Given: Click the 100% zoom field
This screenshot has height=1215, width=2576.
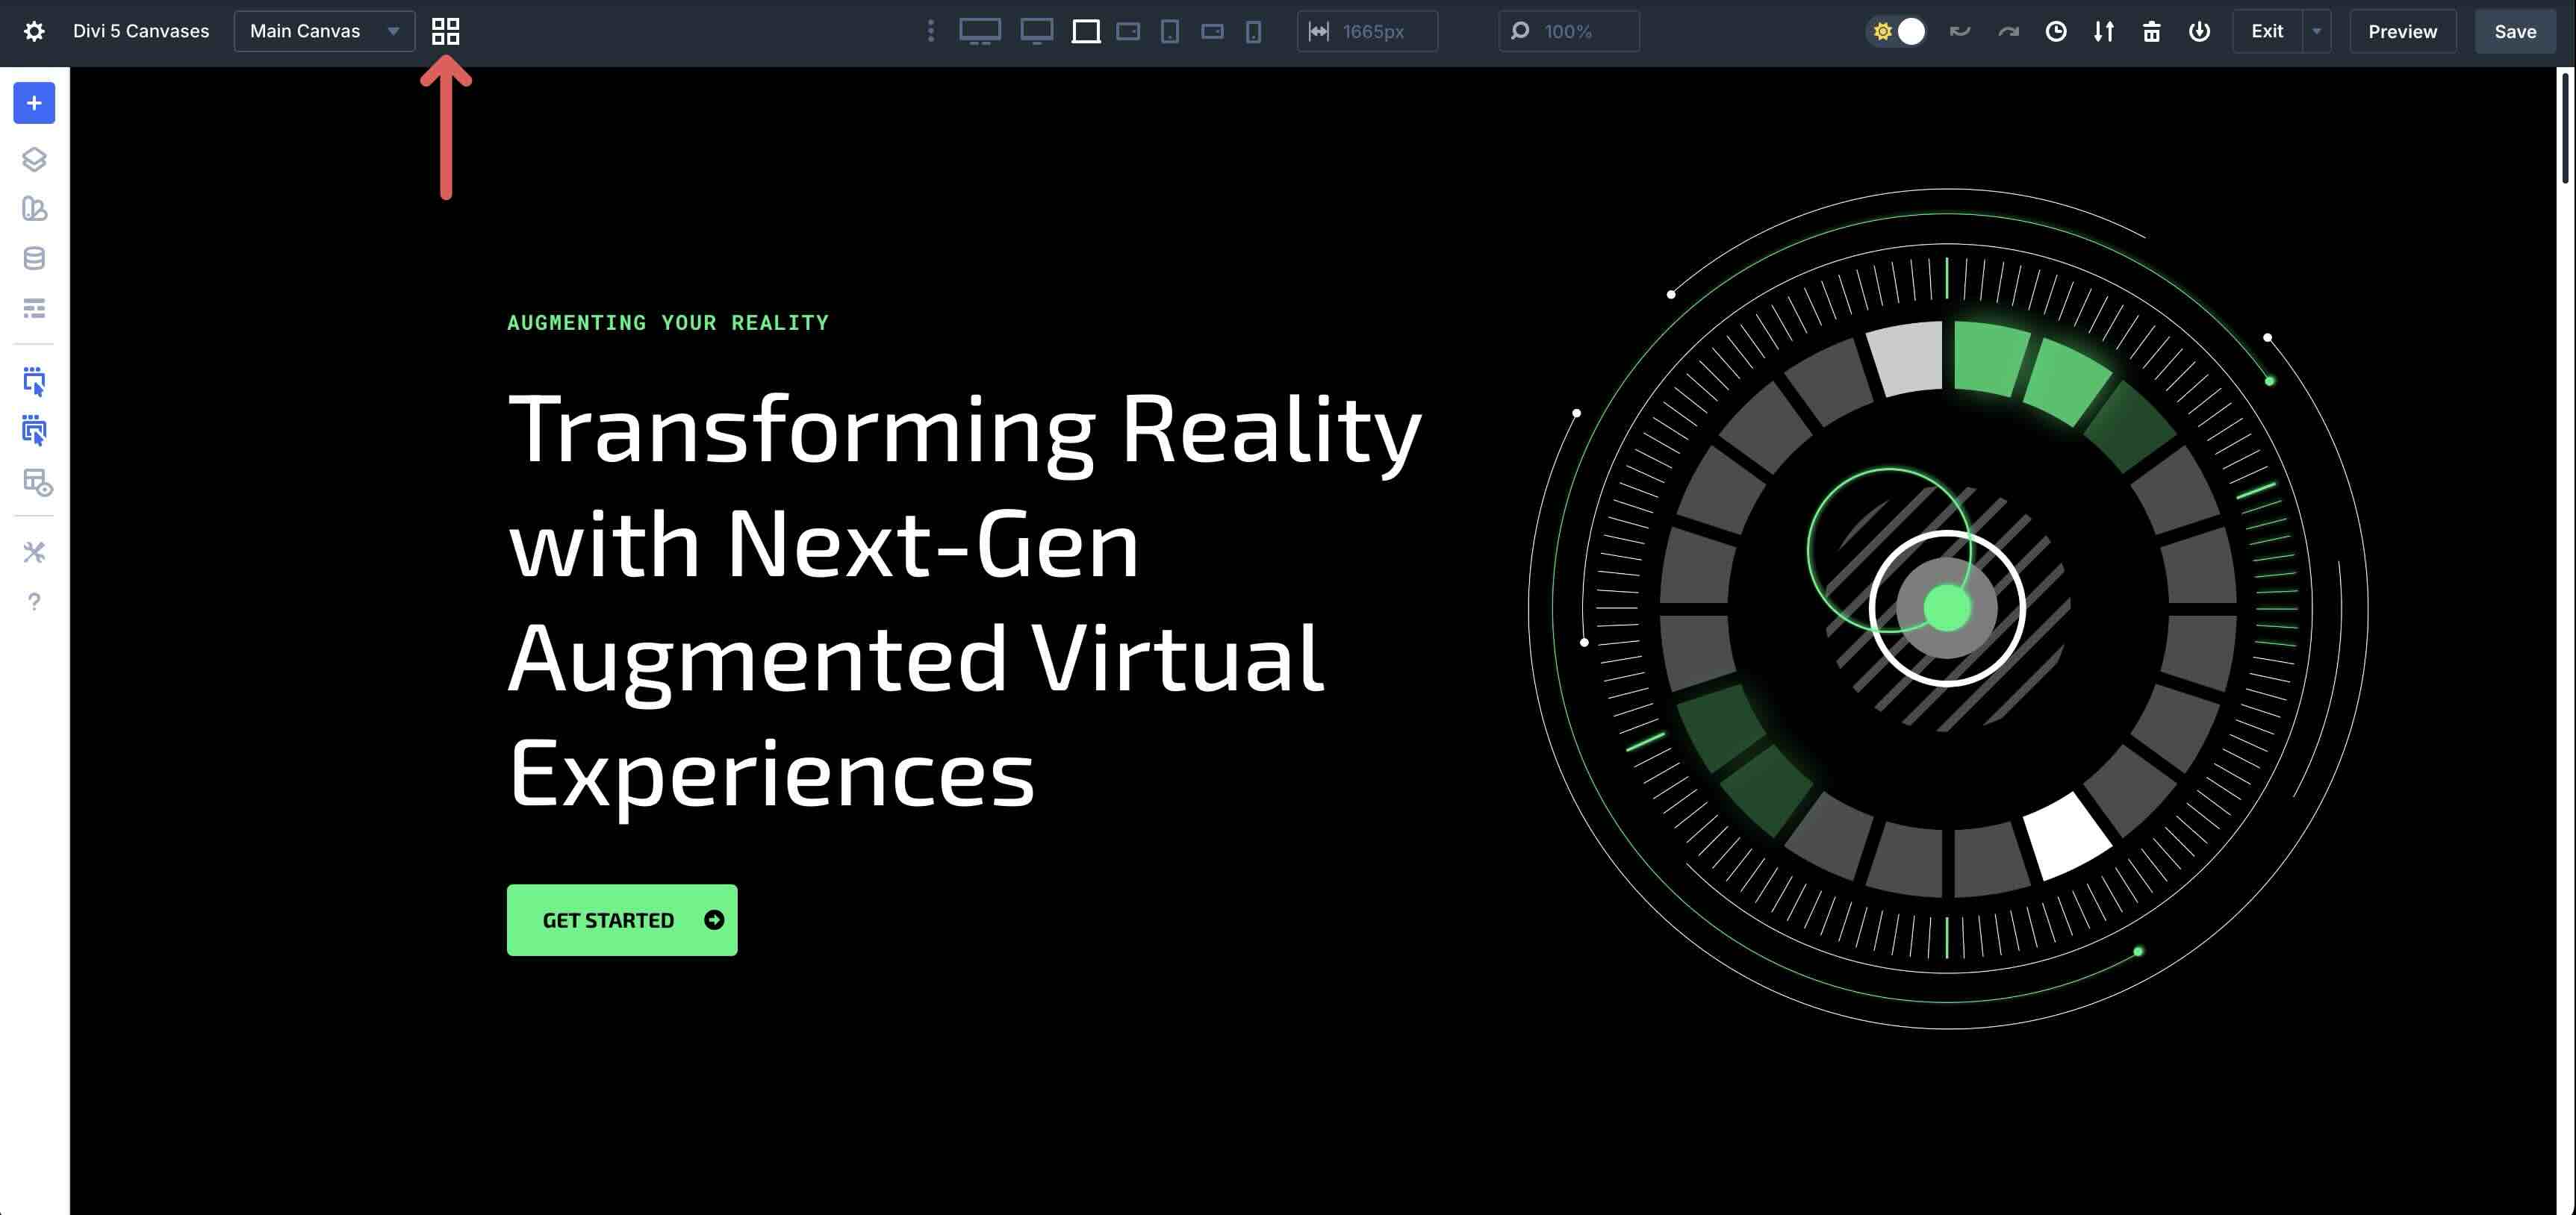Looking at the screenshot, I should (x=1567, y=31).
